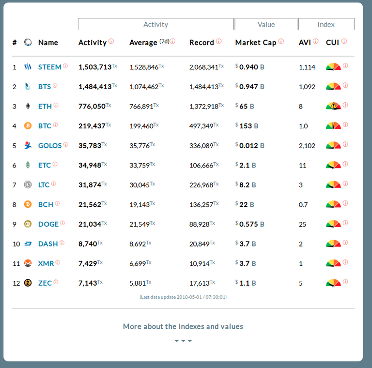Image resolution: width=372 pixels, height=368 pixels.
Task: Click CUI gauge in the XMR row
Action: [333, 263]
